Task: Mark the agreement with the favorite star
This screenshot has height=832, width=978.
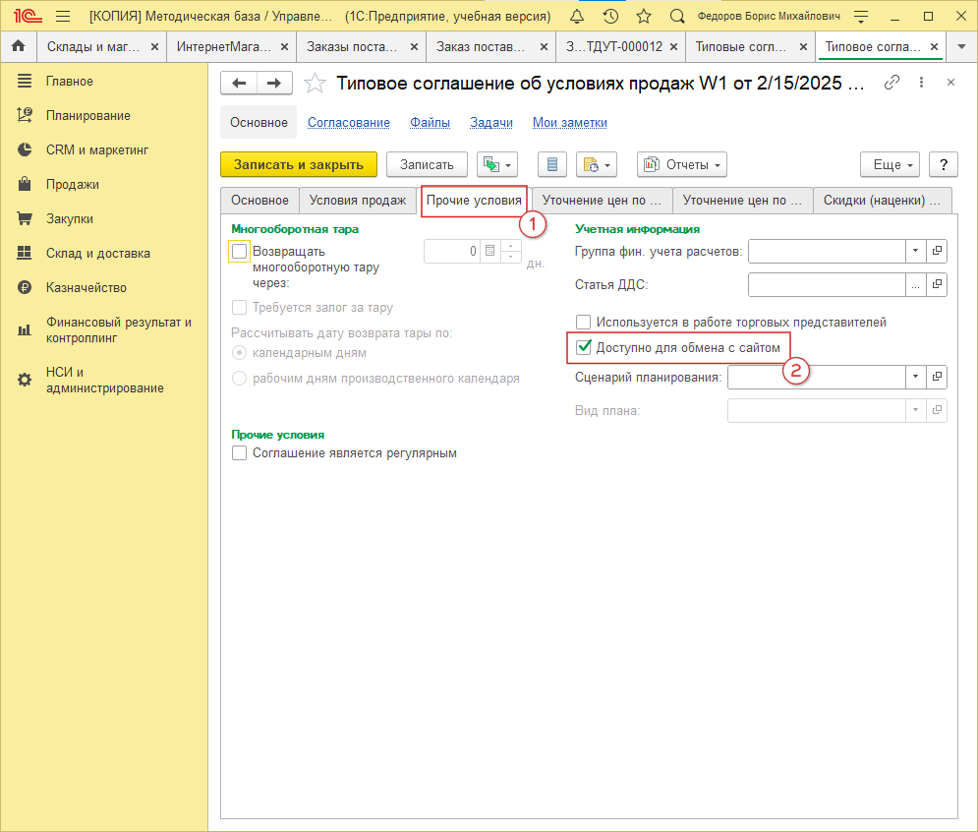Action: (315, 84)
